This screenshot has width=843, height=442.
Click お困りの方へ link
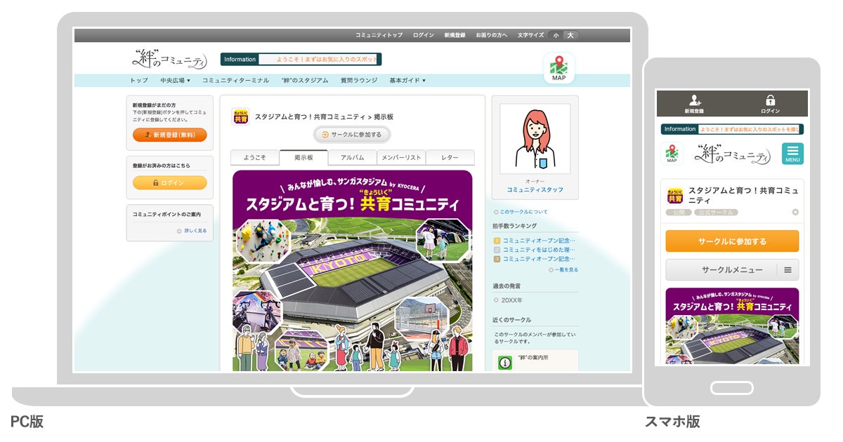click(492, 35)
